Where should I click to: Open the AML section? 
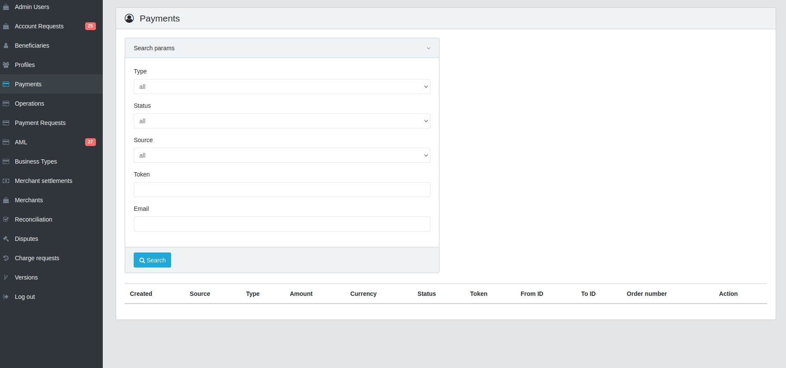click(51, 142)
